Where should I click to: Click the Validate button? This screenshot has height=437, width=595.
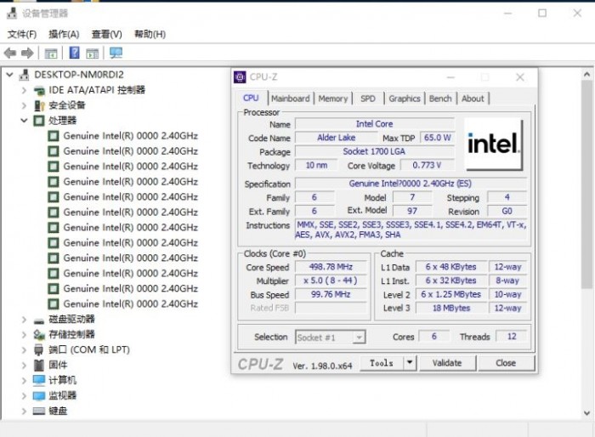coord(447,363)
